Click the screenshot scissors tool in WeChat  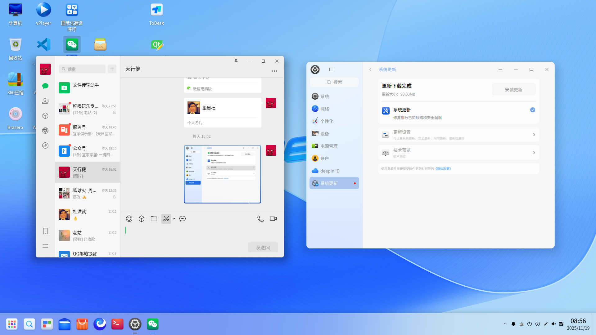[x=166, y=219]
